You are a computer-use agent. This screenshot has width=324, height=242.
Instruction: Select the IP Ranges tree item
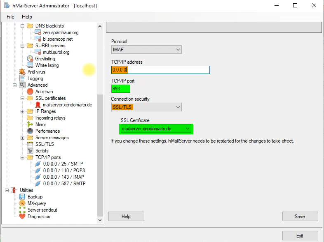coord(45,111)
